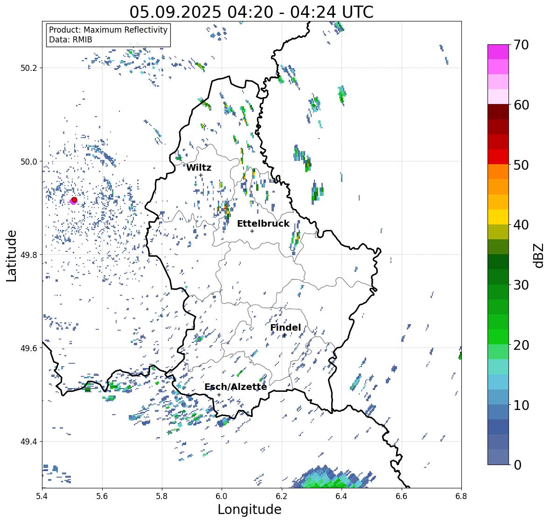Click the Ettelbruck plus marker
This screenshot has height=521, width=550.
point(252,231)
